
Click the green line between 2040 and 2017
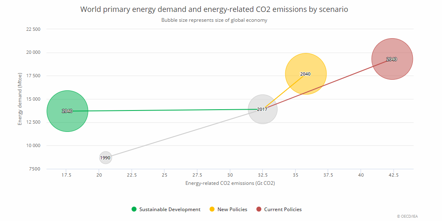[x=164, y=110]
